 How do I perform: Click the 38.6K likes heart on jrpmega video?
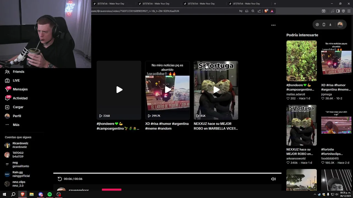click(x=323, y=98)
